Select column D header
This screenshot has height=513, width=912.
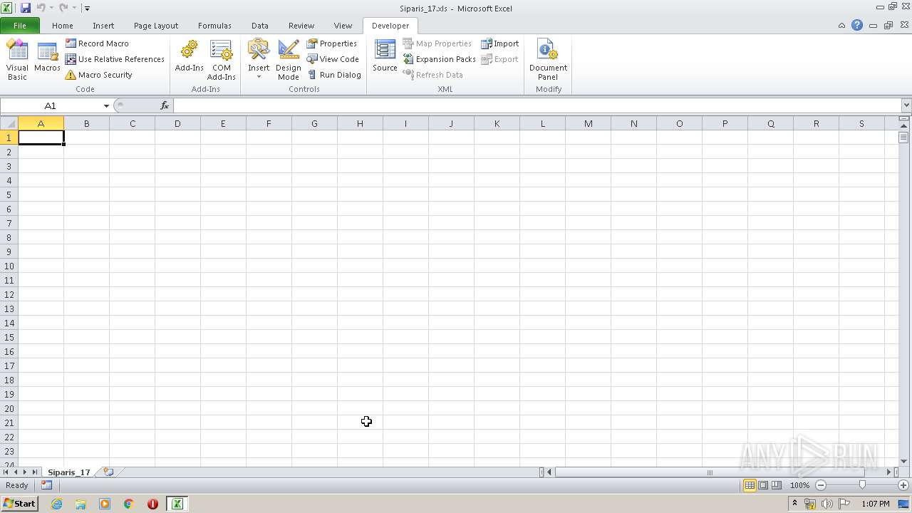tap(177, 123)
